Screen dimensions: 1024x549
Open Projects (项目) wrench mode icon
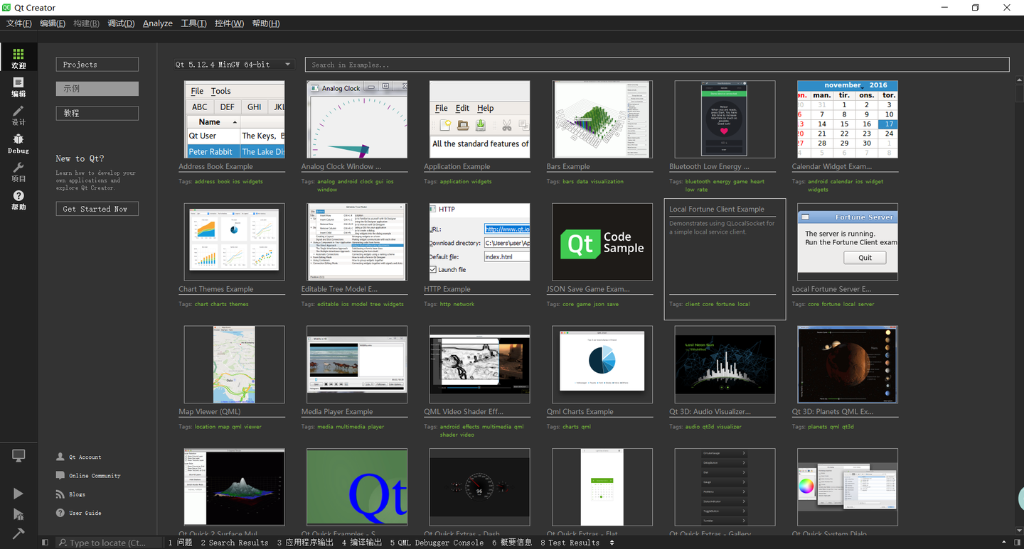point(18,172)
